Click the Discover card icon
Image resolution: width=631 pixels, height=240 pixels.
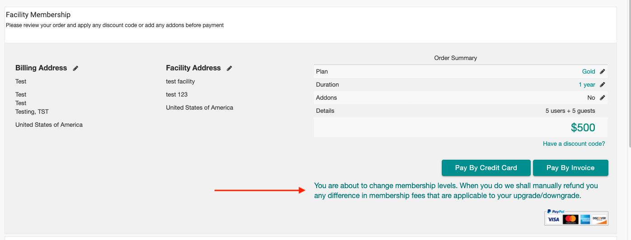click(599, 220)
